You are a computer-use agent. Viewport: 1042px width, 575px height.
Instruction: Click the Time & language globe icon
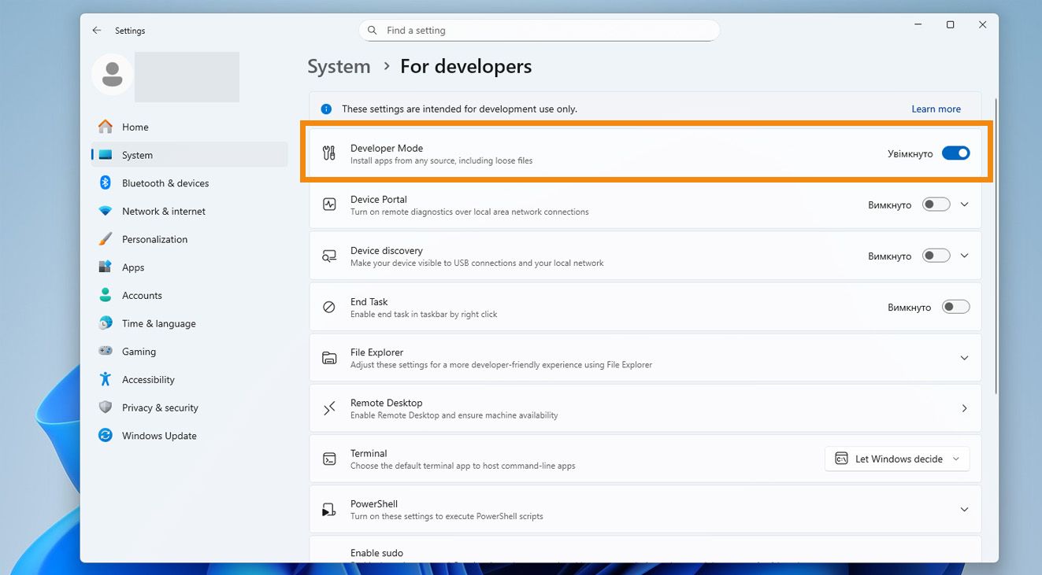105,323
